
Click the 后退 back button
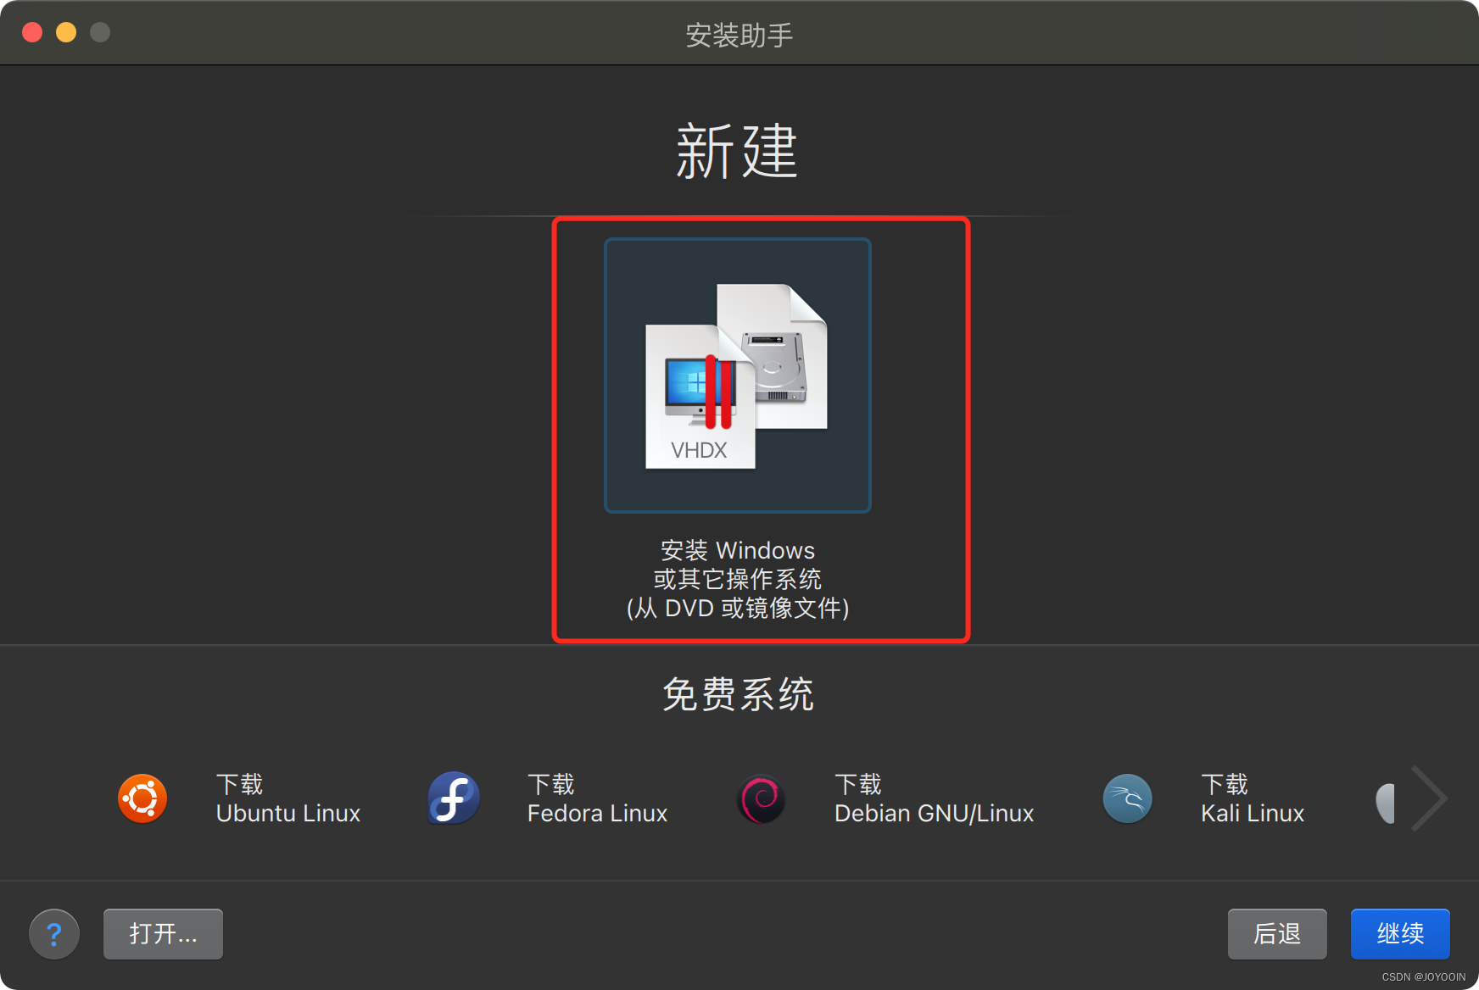[x=1277, y=934]
